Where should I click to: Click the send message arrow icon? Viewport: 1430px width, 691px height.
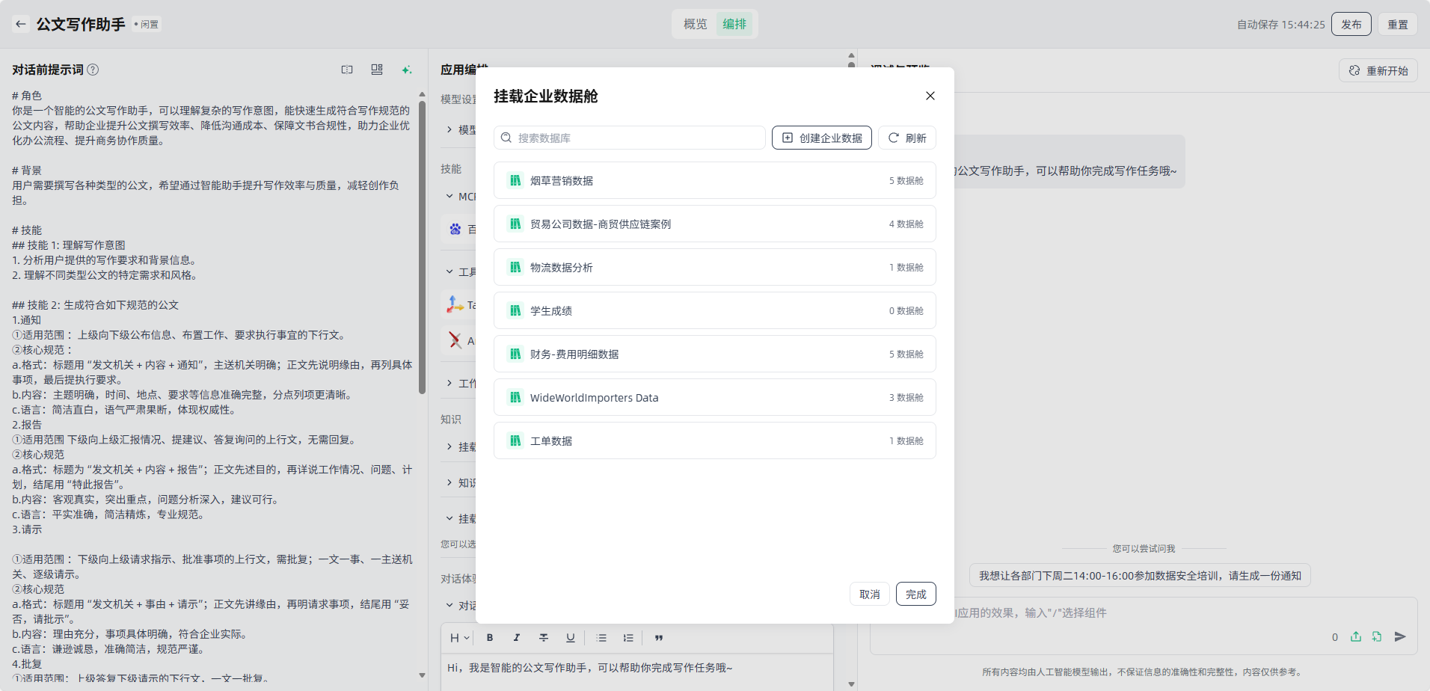pyautogui.click(x=1400, y=636)
